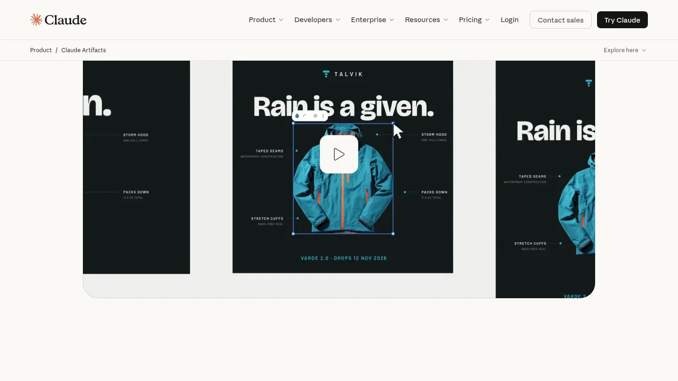Follow the Product breadcrumb link

tap(41, 50)
